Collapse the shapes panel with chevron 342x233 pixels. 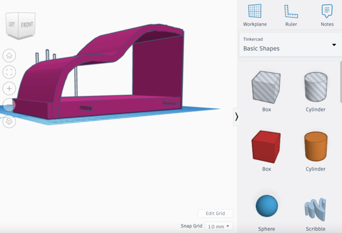tap(237, 117)
